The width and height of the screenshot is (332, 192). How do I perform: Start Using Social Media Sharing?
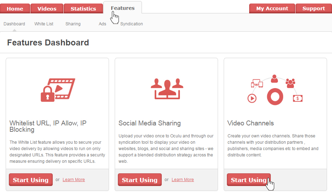click(x=140, y=180)
